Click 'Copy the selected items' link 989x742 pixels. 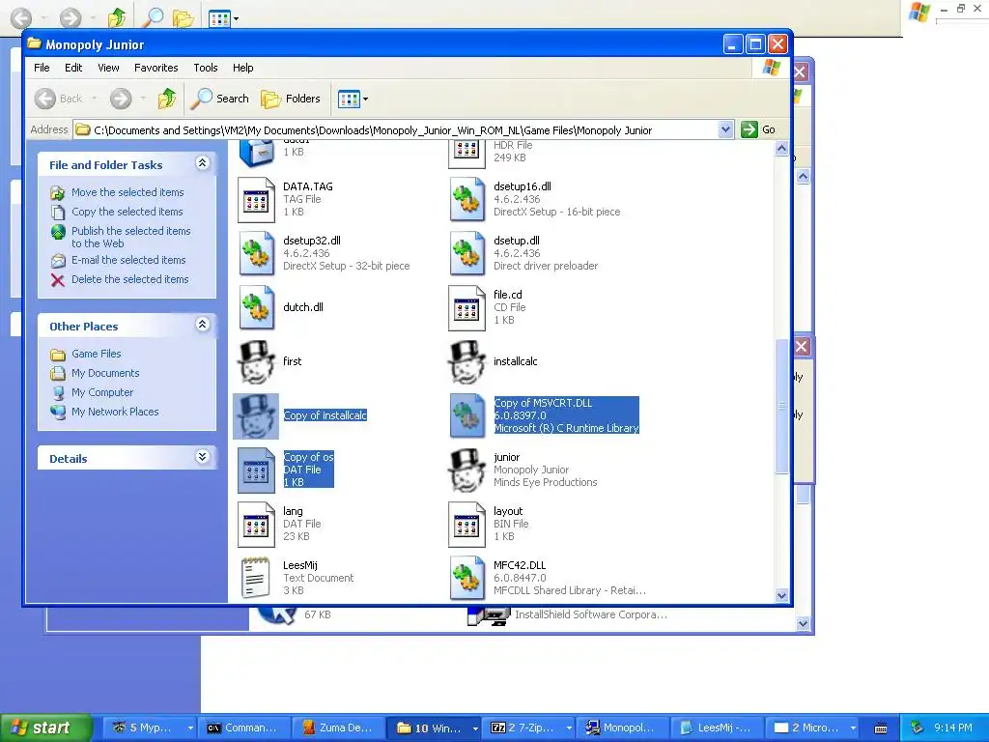click(x=127, y=212)
